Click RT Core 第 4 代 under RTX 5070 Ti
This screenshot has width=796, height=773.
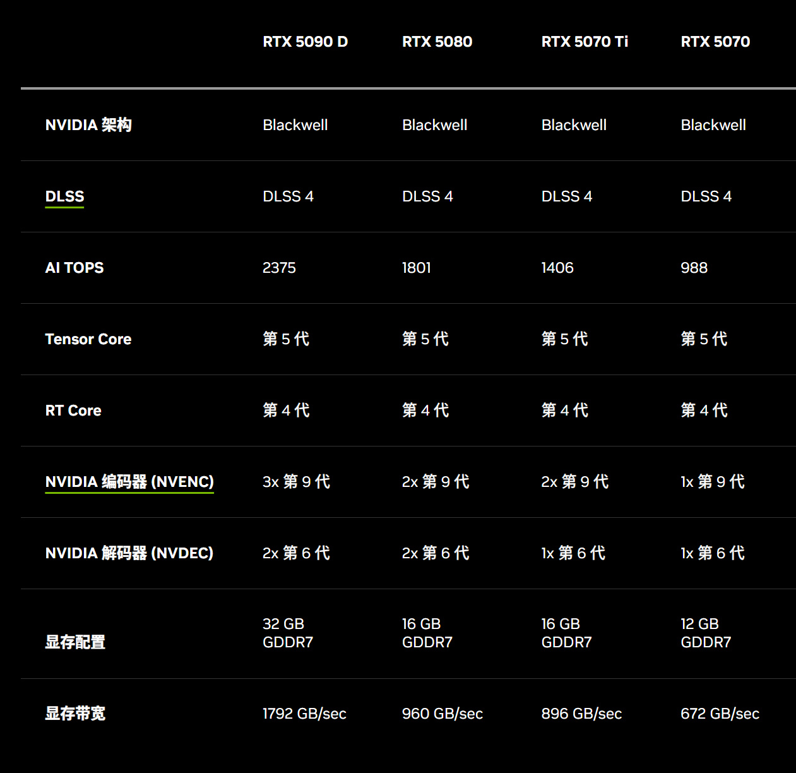[x=565, y=410]
